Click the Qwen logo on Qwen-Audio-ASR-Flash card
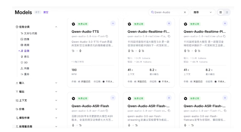241x132 pixels. coord(74,98)
